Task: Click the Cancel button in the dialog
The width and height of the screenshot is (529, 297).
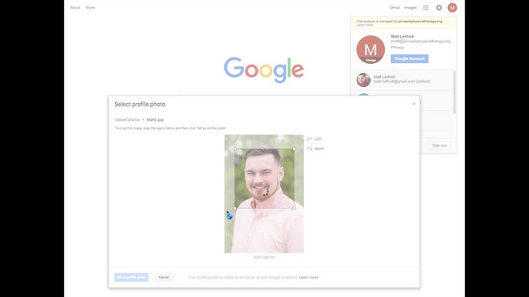Action: pyautogui.click(x=163, y=277)
